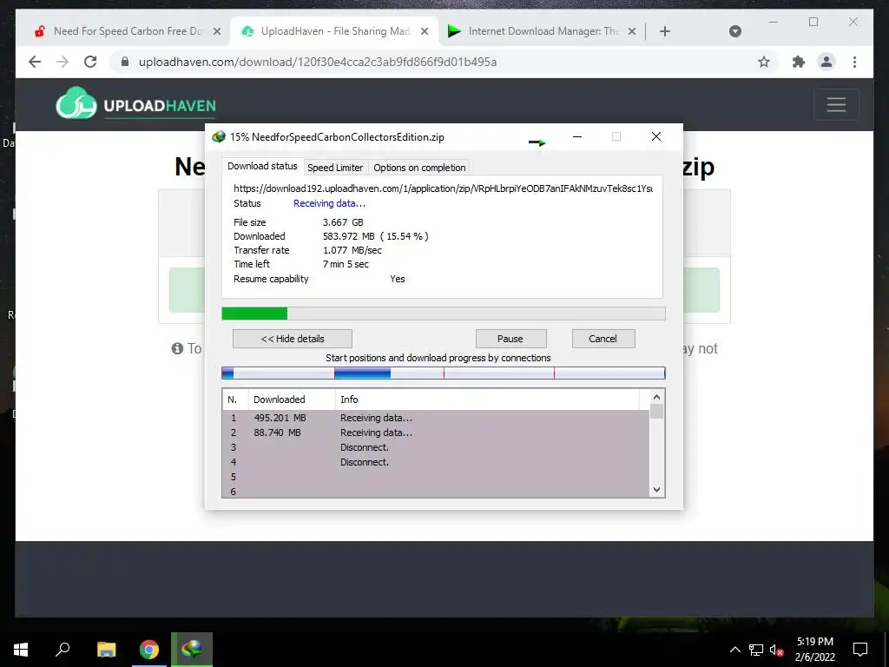Close the Need For Speed Carbon tab
889x667 pixels.
pyautogui.click(x=216, y=31)
